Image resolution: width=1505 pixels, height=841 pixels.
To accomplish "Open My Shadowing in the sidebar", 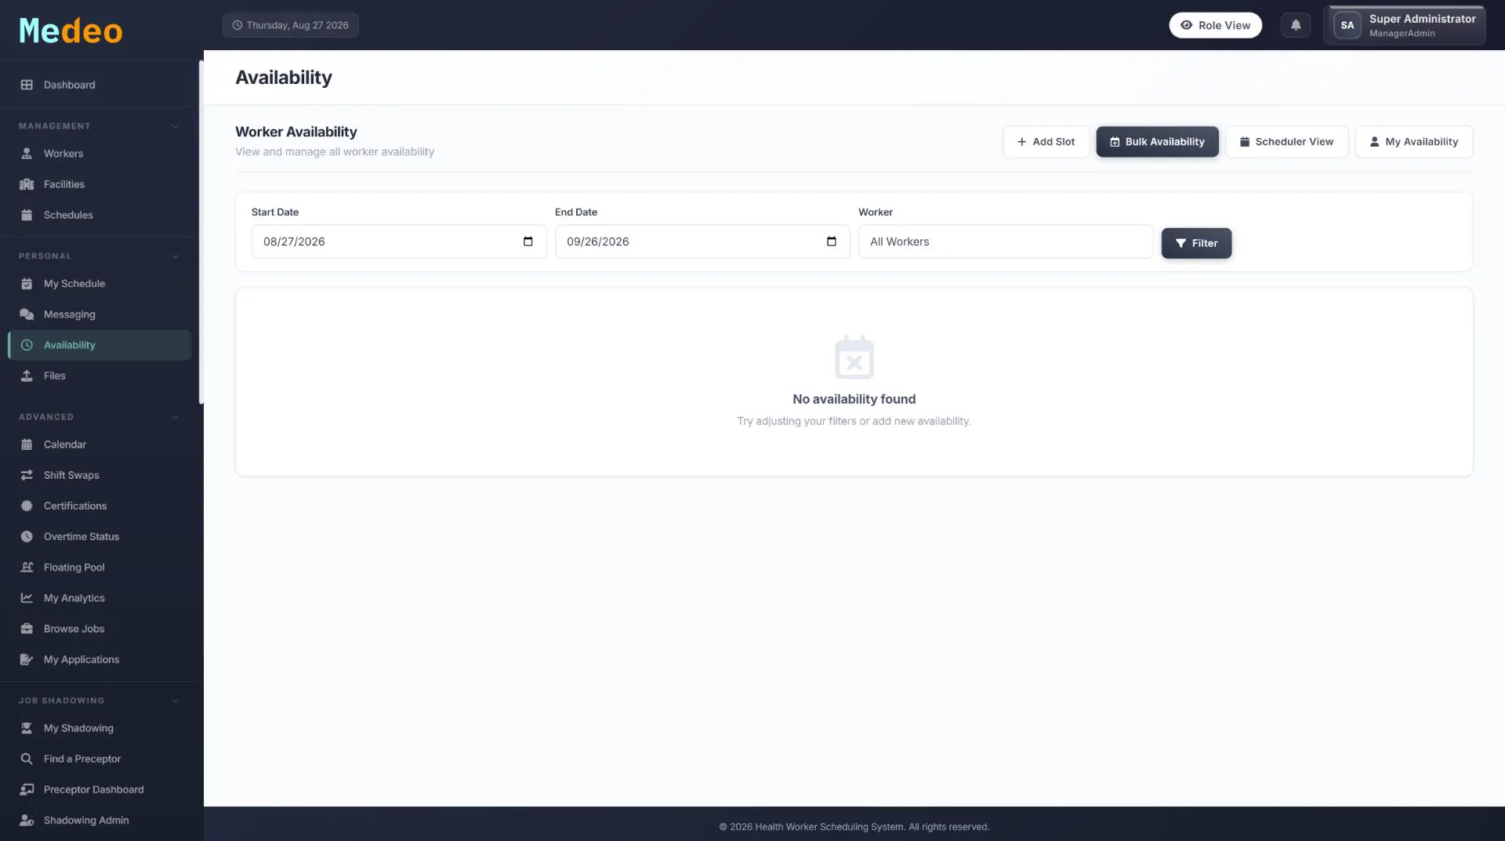I will [x=99, y=728].
